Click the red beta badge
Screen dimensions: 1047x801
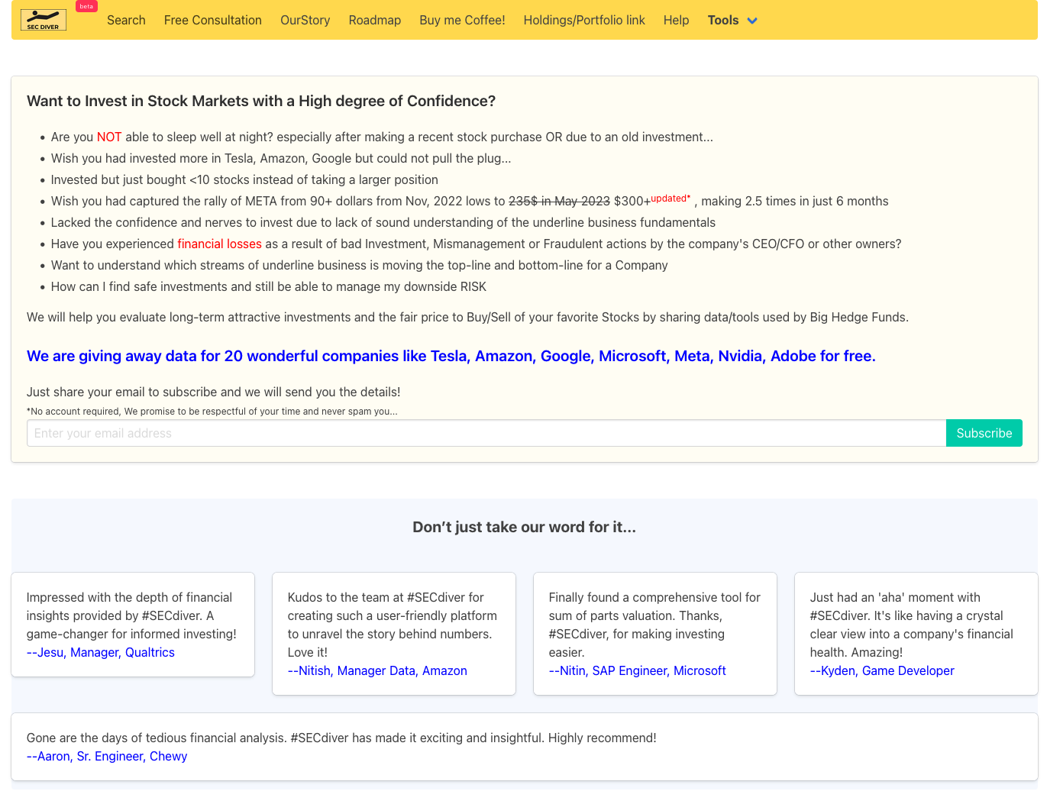(x=86, y=6)
